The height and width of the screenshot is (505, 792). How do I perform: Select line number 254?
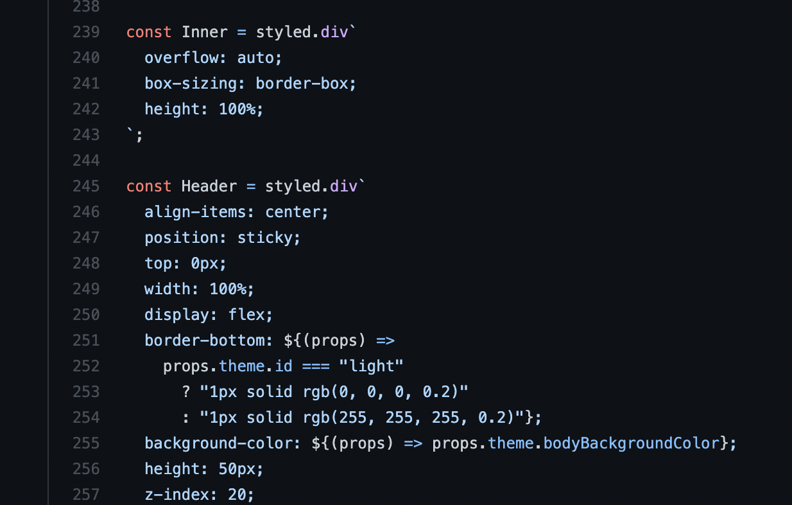[86, 418]
